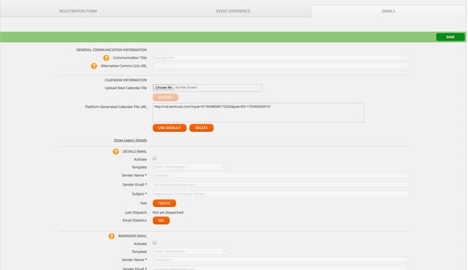Image resolution: width=468 pixels, height=270 pixels.
Task: Click the green Save button
Action: (x=450, y=37)
